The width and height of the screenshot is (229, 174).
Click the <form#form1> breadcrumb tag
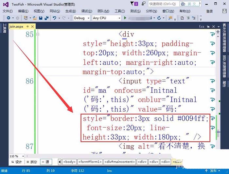pyautogui.click(x=90, y=162)
